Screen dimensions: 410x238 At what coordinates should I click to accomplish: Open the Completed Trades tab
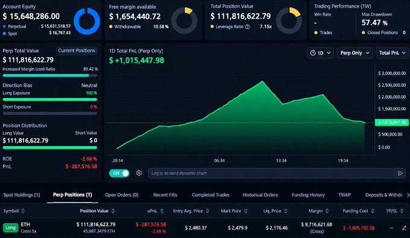(x=210, y=195)
